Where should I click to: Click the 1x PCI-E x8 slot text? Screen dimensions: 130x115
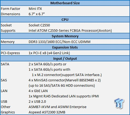pos(49,53)
